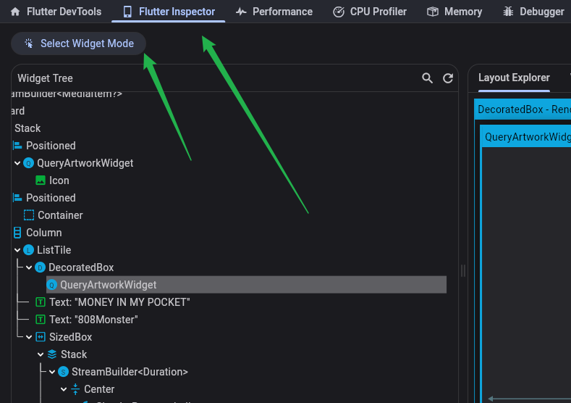This screenshot has width=571, height=403.
Task: Collapse the DecoratedBox node
Action: [29, 267]
